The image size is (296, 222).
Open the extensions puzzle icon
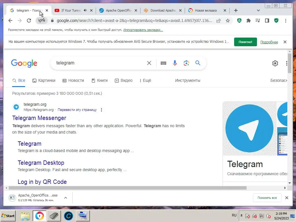coord(248,21)
